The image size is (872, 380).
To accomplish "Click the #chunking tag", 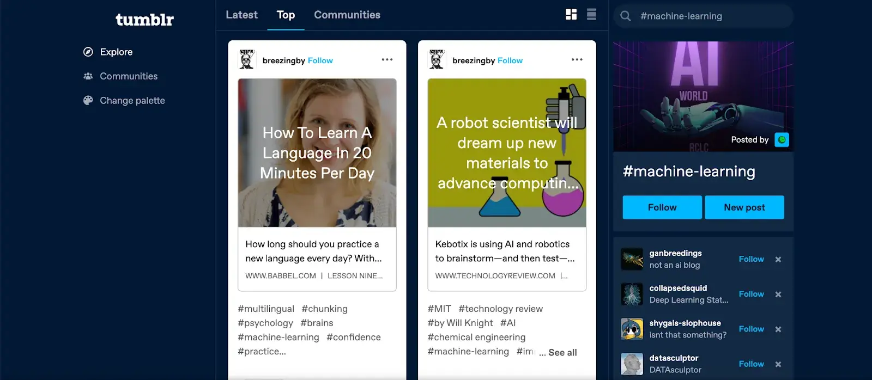I will point(324,309).
